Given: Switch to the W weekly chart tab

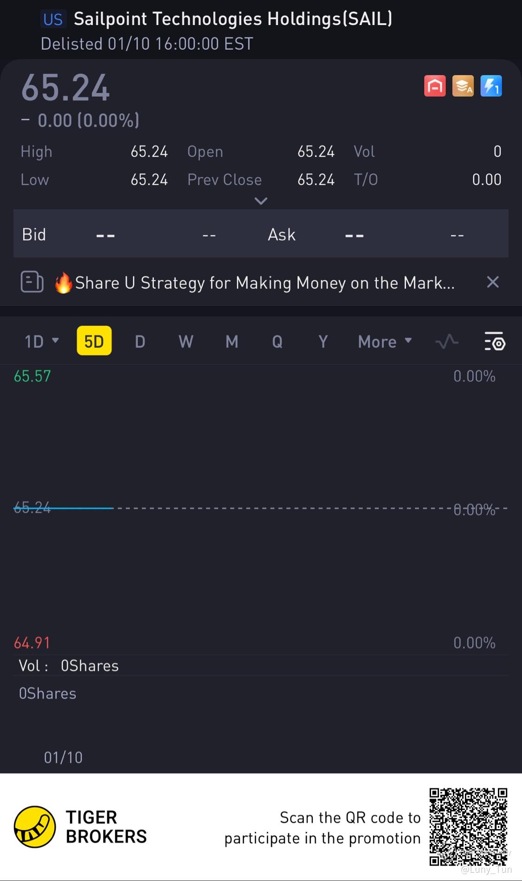Looking at the screenshot, I should click(186, 342).
